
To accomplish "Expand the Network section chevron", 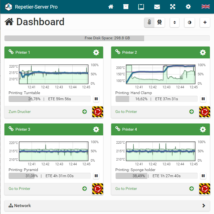I will coord(204,205).
